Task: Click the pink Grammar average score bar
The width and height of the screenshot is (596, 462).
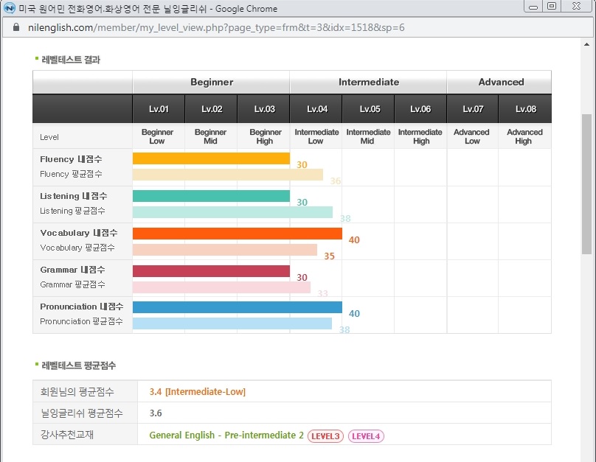Action: (x=221, y=287)
